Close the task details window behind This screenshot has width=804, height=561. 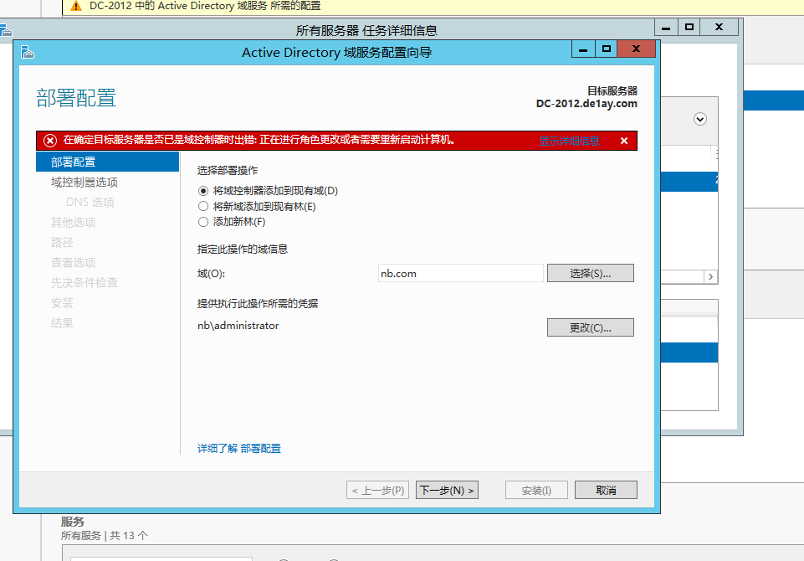[719, 27]
